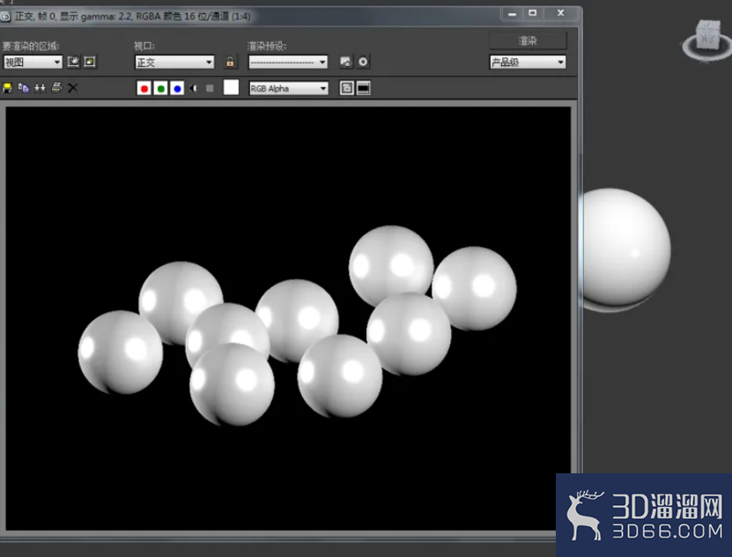Open the environment and effects icon

[x=363, y=62]
